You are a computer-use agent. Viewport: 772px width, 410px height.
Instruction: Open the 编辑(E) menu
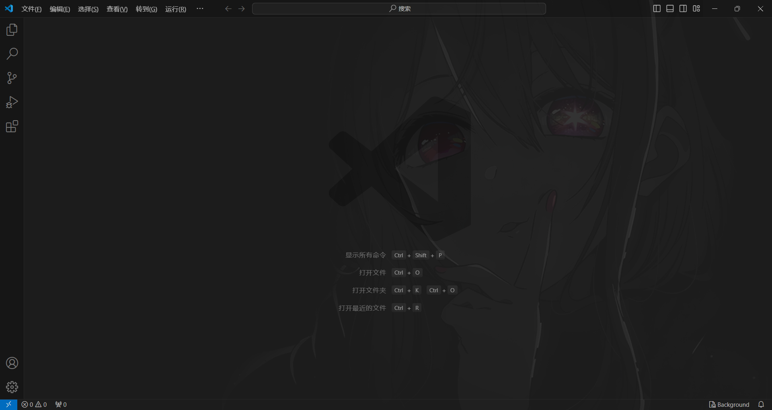[60, 9]
